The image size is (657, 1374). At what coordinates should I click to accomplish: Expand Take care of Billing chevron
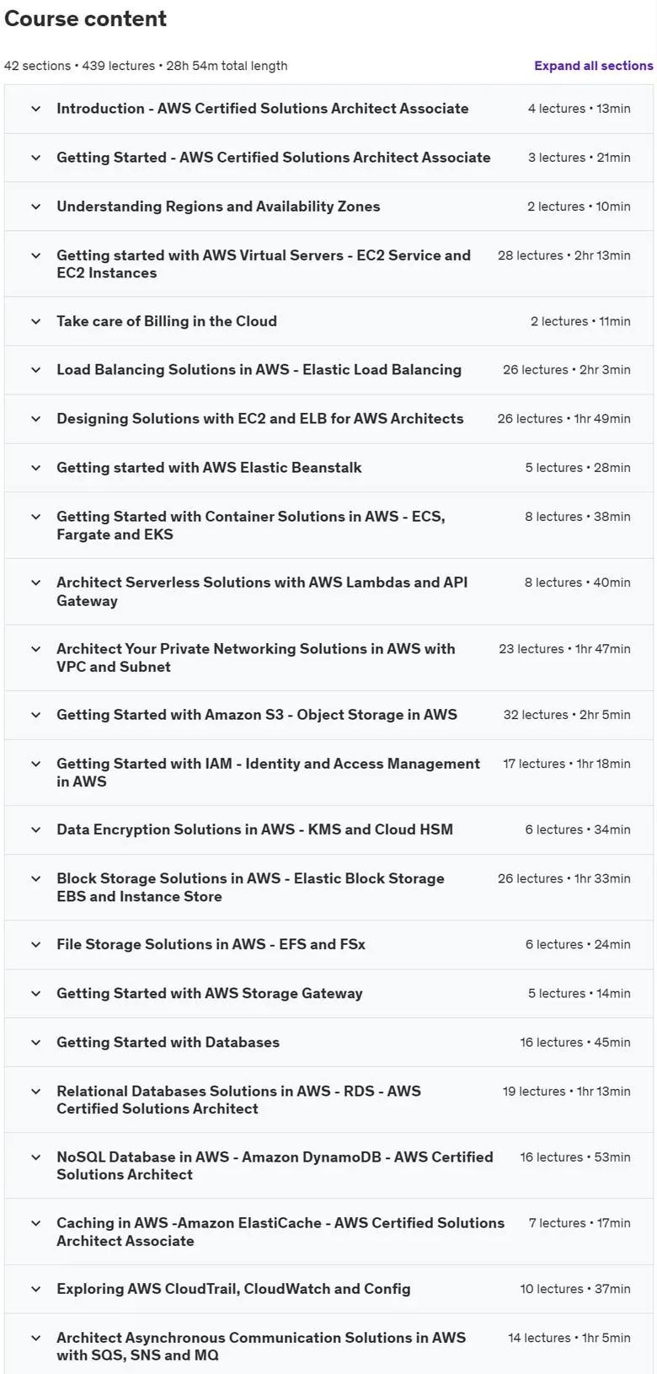35,321
